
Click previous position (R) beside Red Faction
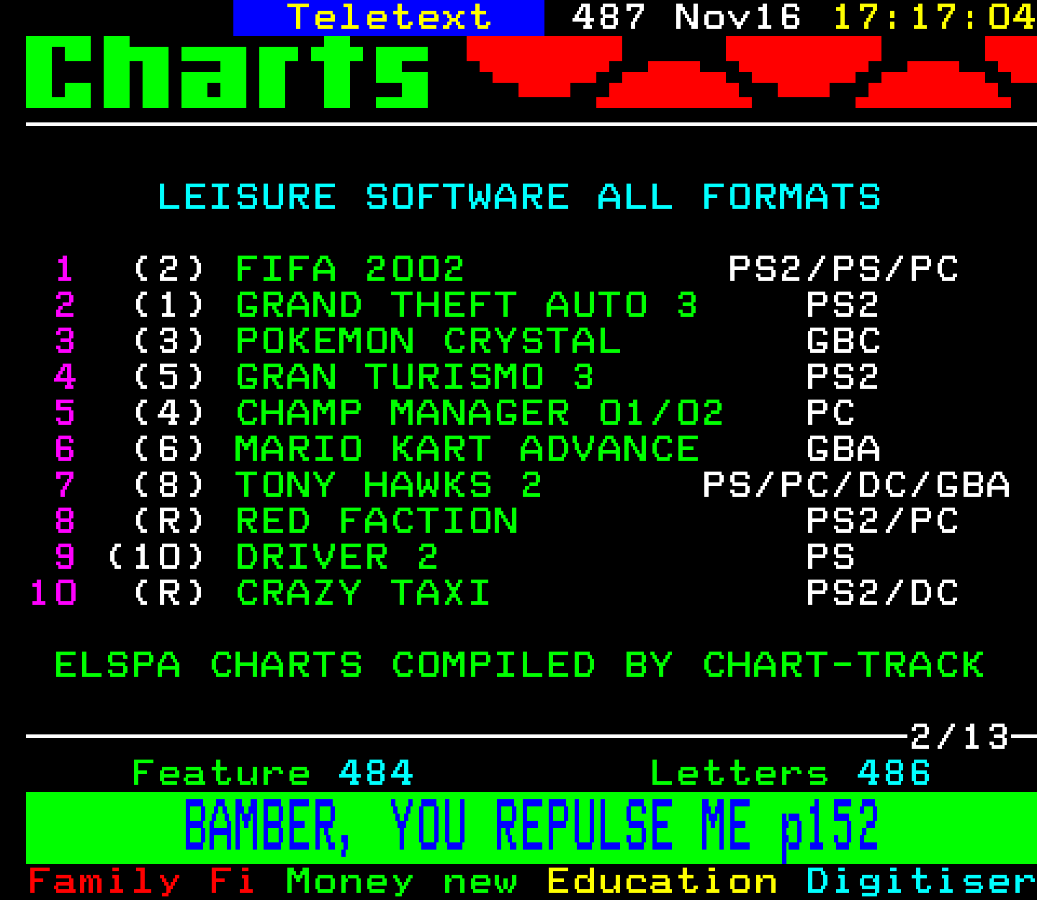(169, 521)
